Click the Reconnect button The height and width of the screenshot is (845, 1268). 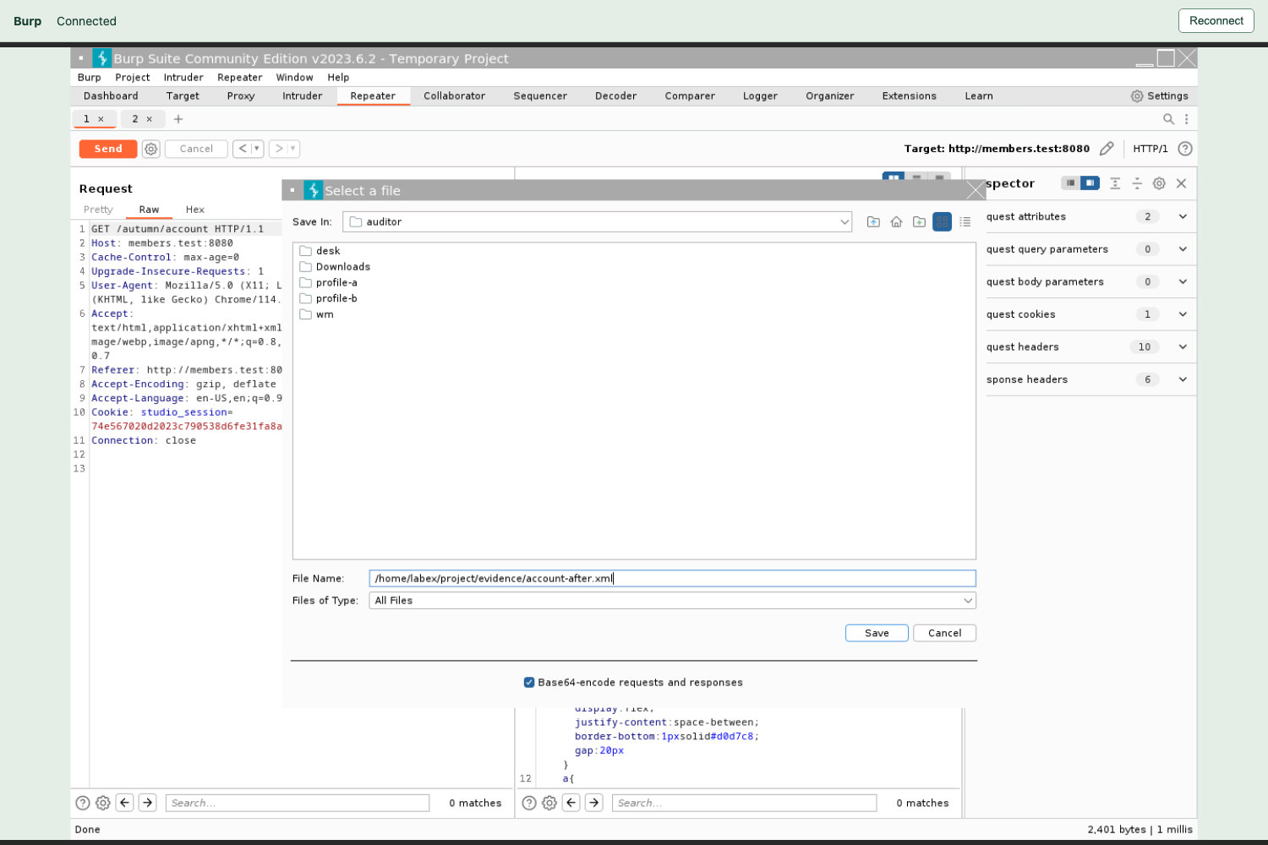click(1216, 21)
